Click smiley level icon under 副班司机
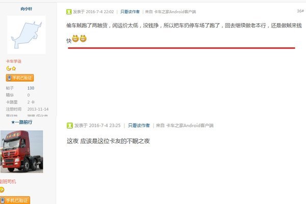The image size is (306, 204). [x=2, y=190]
